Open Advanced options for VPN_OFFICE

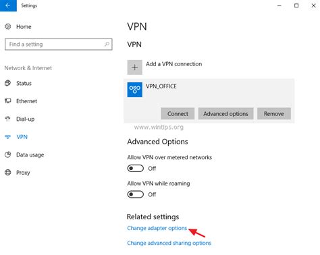pyautogui.click(x=225, y=114)
